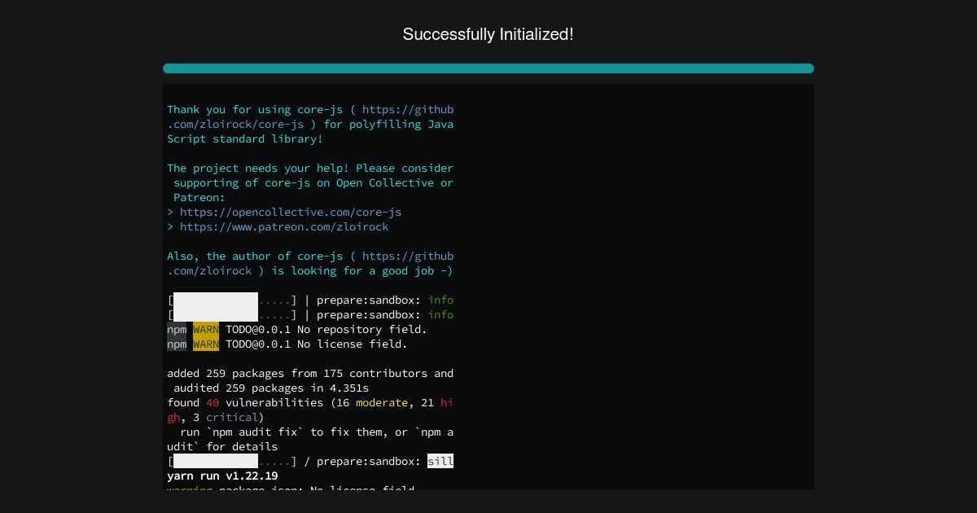The height and width of the screenshot is (513, 977).
Task: Click the 'udit` for details' line
Action: [222, 447]
